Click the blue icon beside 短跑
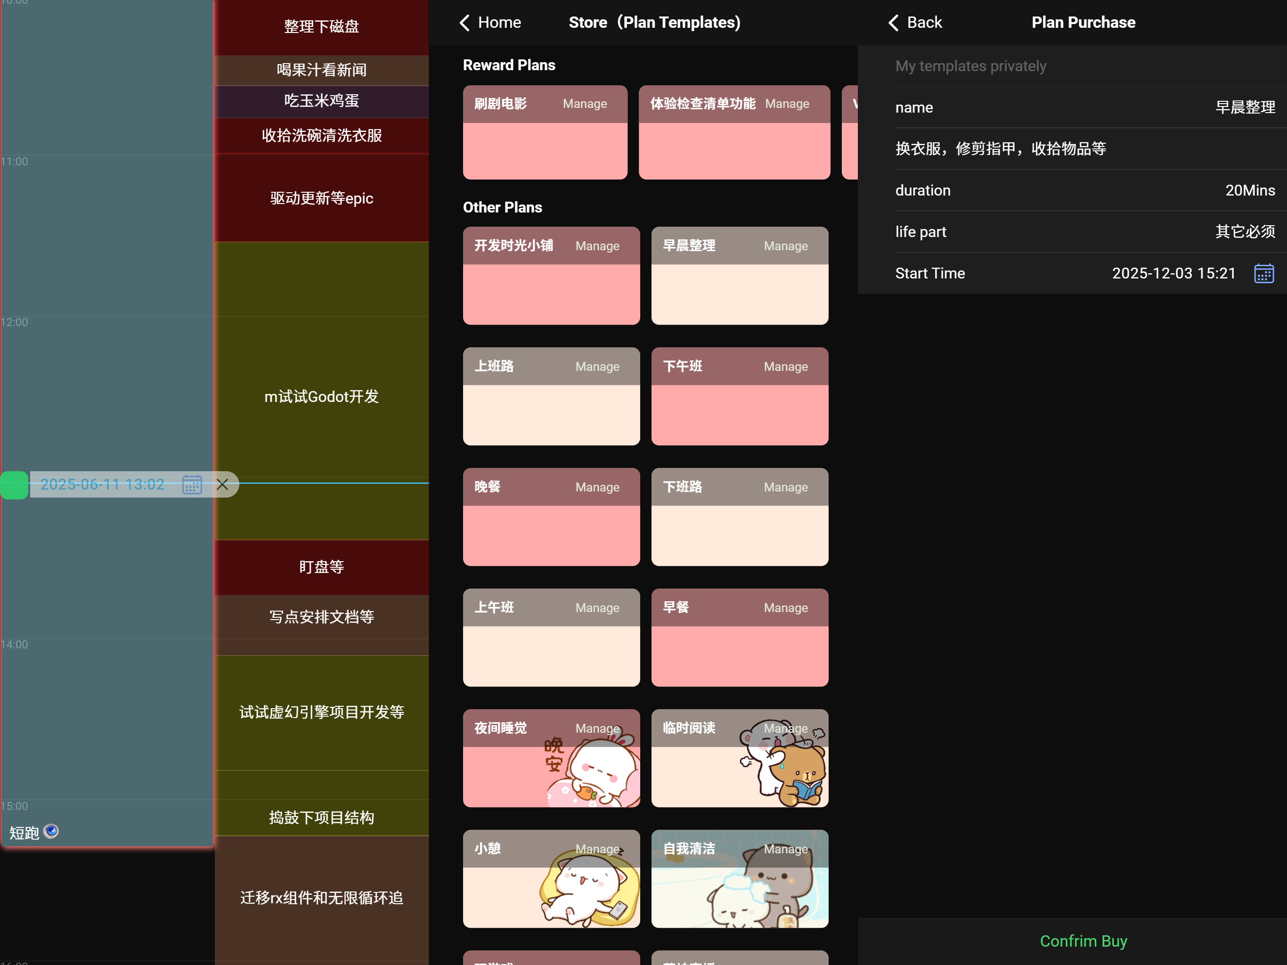This screenshot has height=965, width=1287. pos(51,831)
